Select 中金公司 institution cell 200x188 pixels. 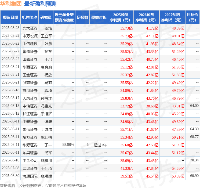tap(30, 161)
